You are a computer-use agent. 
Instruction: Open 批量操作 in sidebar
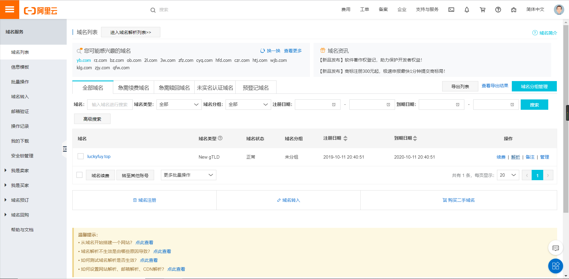(x=20, y=82)
